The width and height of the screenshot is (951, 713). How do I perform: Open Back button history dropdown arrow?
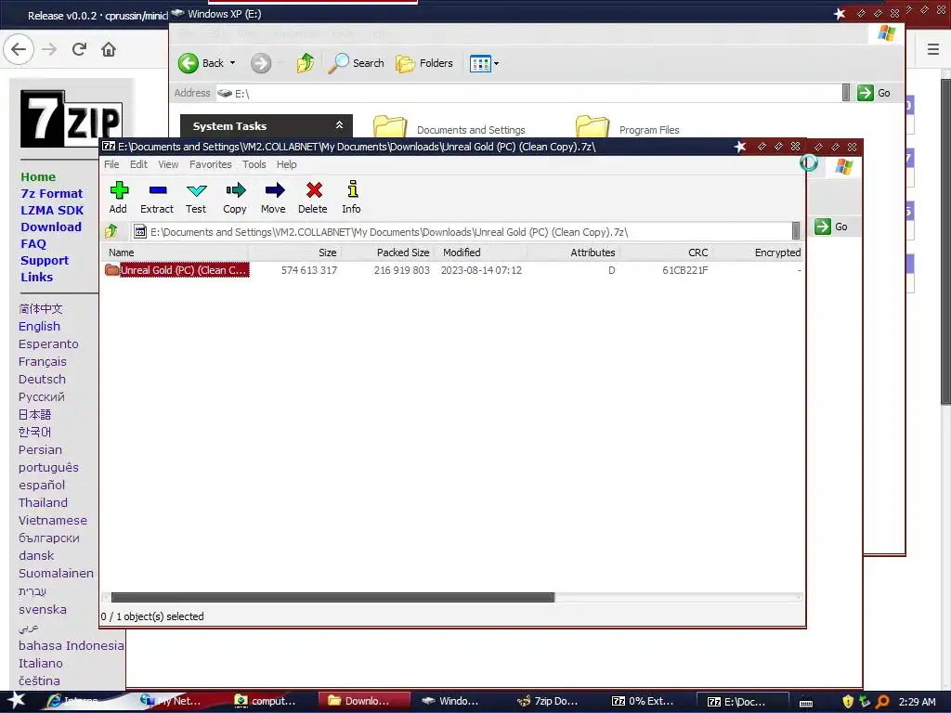[x=232, y=63]
